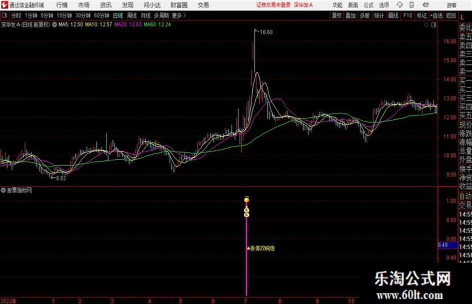Open the 市场 menu
This screenshot has height=304, width=472.
click(84, 5)
